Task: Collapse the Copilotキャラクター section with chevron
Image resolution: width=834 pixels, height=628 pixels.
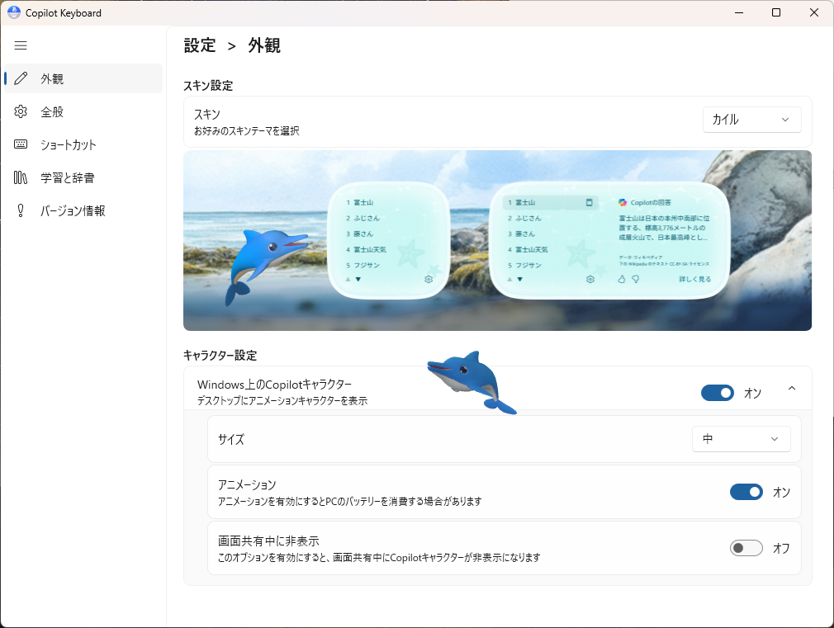Action: pyautogui.click(x=792, y=389)
